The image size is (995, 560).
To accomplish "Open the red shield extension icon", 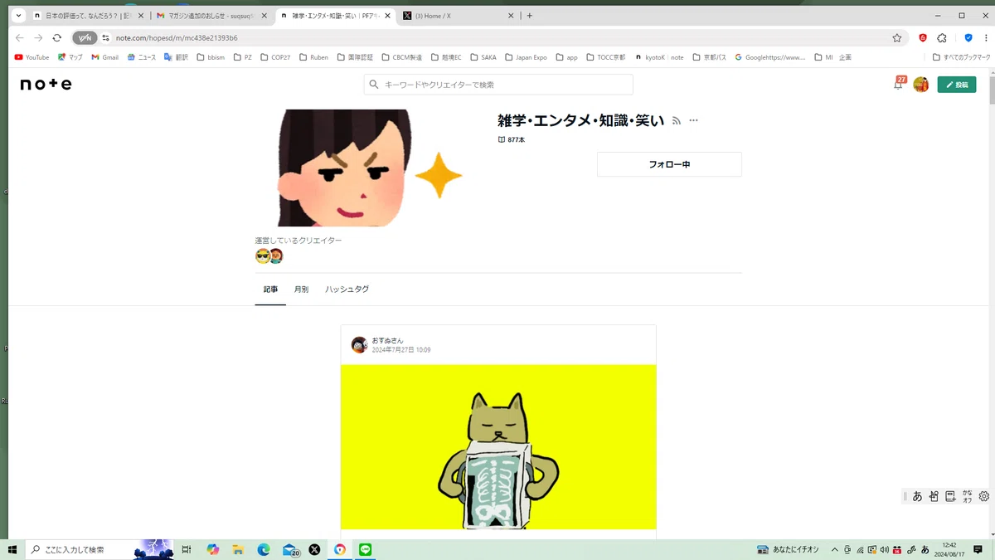I will 923,38.
